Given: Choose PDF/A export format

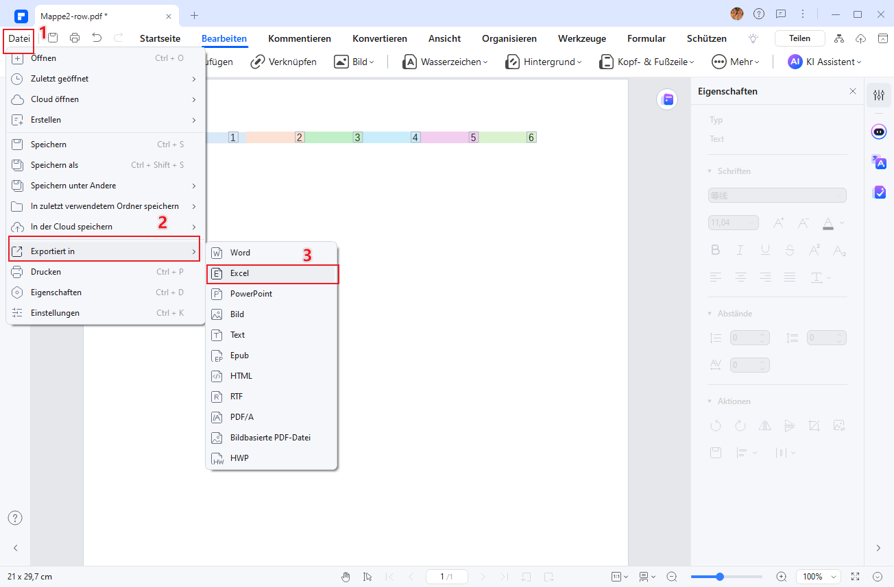Looking at the screenshot, I should point(272,417).
